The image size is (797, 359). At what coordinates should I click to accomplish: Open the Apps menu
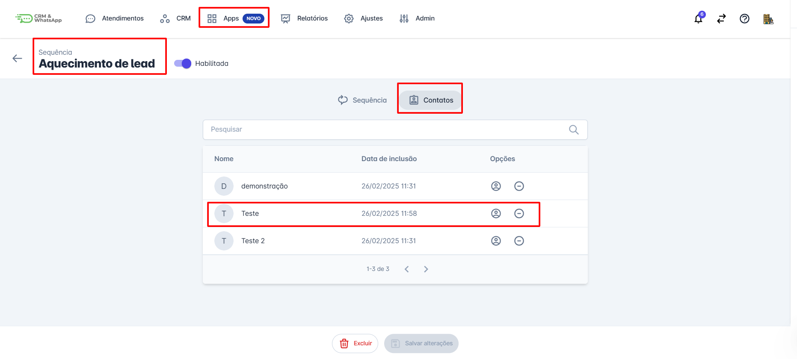234,18
